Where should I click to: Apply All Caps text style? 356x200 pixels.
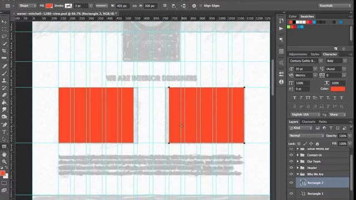pyautogui.click(x=308, y=98)
